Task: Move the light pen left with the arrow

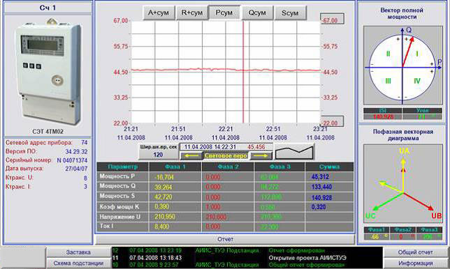Action: [x=192, y=155]
